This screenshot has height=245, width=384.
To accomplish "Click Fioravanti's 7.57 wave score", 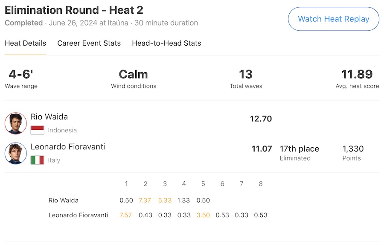I will pyautogui.click(x=126, y=215).
